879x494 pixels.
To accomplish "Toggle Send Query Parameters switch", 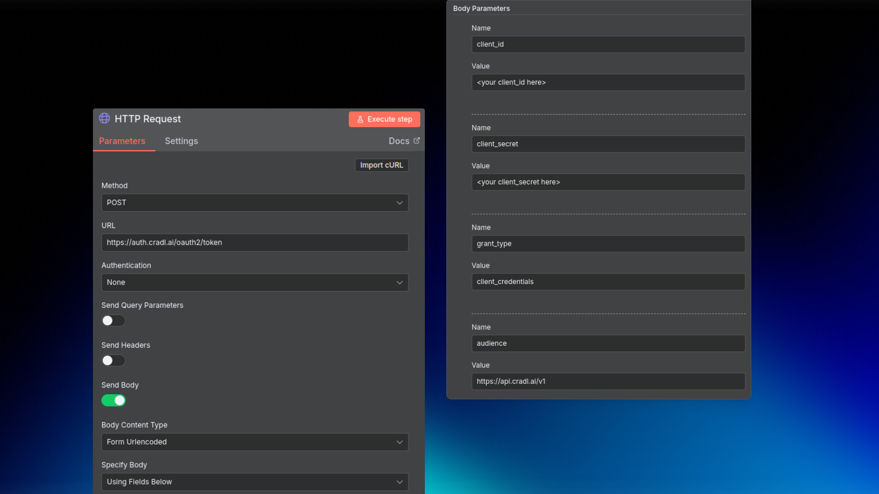I will [x=113, y=321].
